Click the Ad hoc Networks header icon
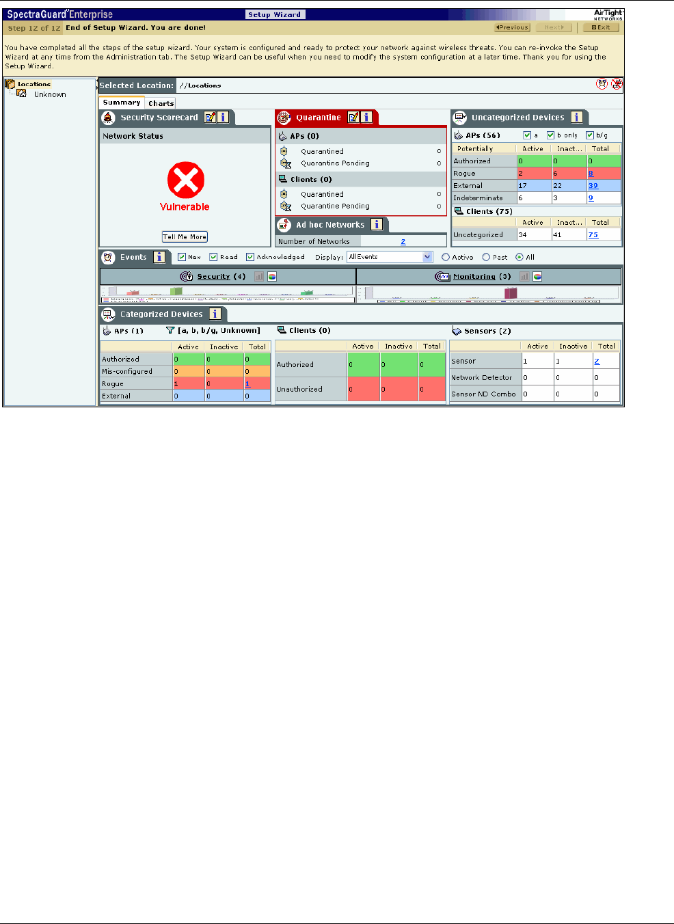This screenshot has height=924, width=674. pyautogui.click(x=284, y=225)
